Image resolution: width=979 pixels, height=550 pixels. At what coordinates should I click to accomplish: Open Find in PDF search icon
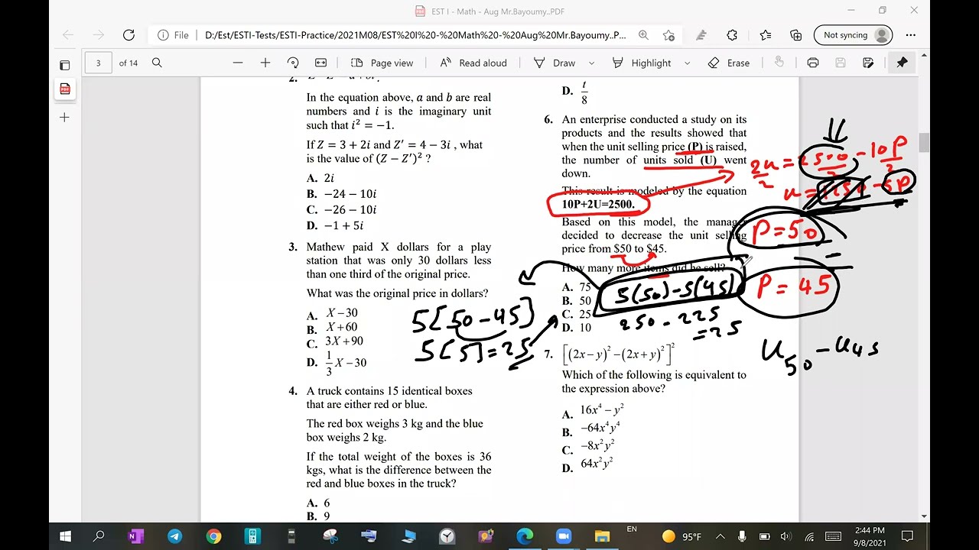pyautogui.click(x=157, y=63)
